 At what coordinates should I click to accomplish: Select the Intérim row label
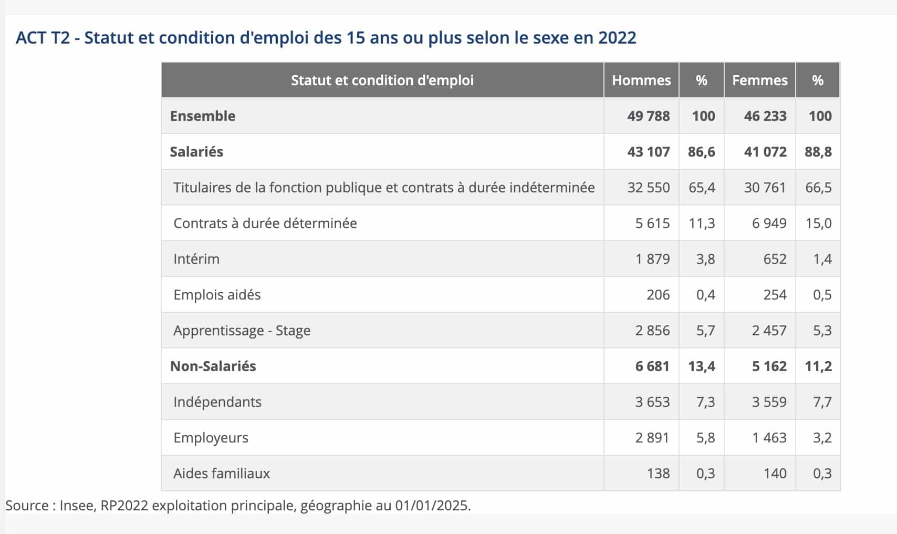pyautogui.click(x=196, y=259)
